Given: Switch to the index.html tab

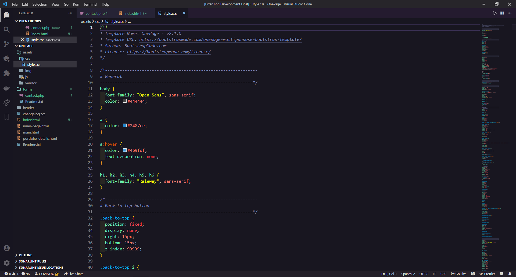Looking at the screenshot, I should point(135,13).
